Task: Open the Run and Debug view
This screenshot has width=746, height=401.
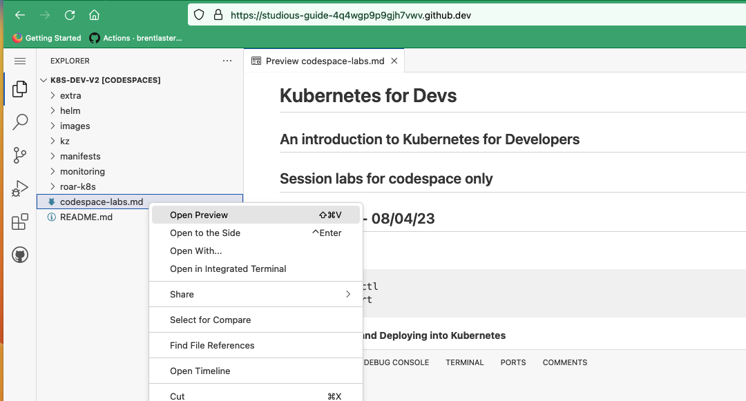Action: (19, 188)
